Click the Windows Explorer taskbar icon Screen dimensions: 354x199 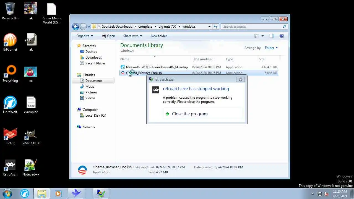[x=42, y=193]
